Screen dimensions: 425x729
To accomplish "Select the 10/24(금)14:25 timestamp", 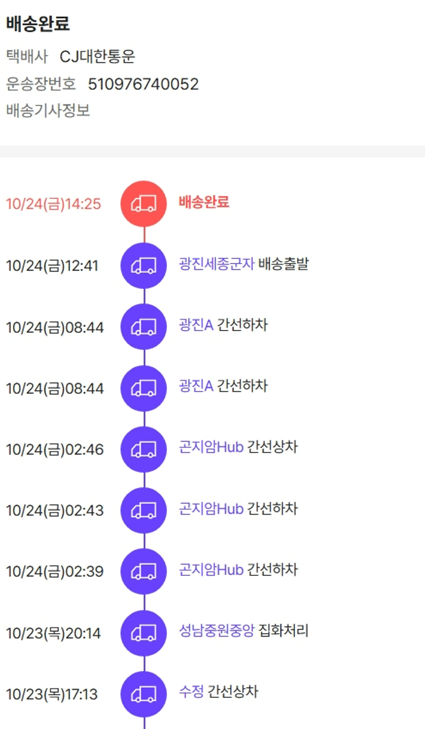I will click(53, 204).
